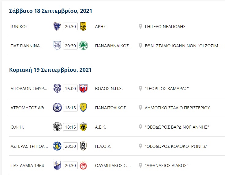
Task: Click the Atromitos blue star logo
Action: click(57, 108)
